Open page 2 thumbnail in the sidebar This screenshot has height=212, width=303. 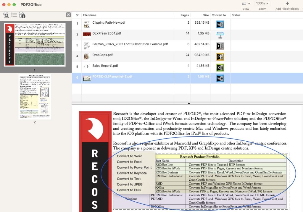[34, 97]
